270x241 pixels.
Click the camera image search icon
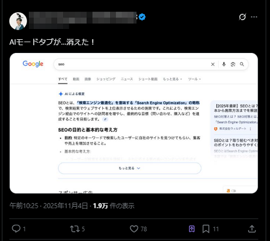[x=233, y=64]
